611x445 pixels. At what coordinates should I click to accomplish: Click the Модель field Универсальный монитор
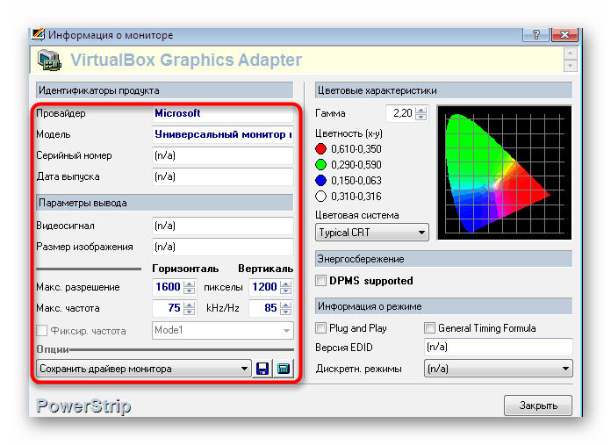(223, 134)
